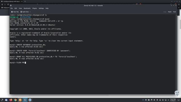Click the 'Copyright (c) 2000, 2023, Oracle' line
The height and width of the screenshot is (102, 181).
36,29
